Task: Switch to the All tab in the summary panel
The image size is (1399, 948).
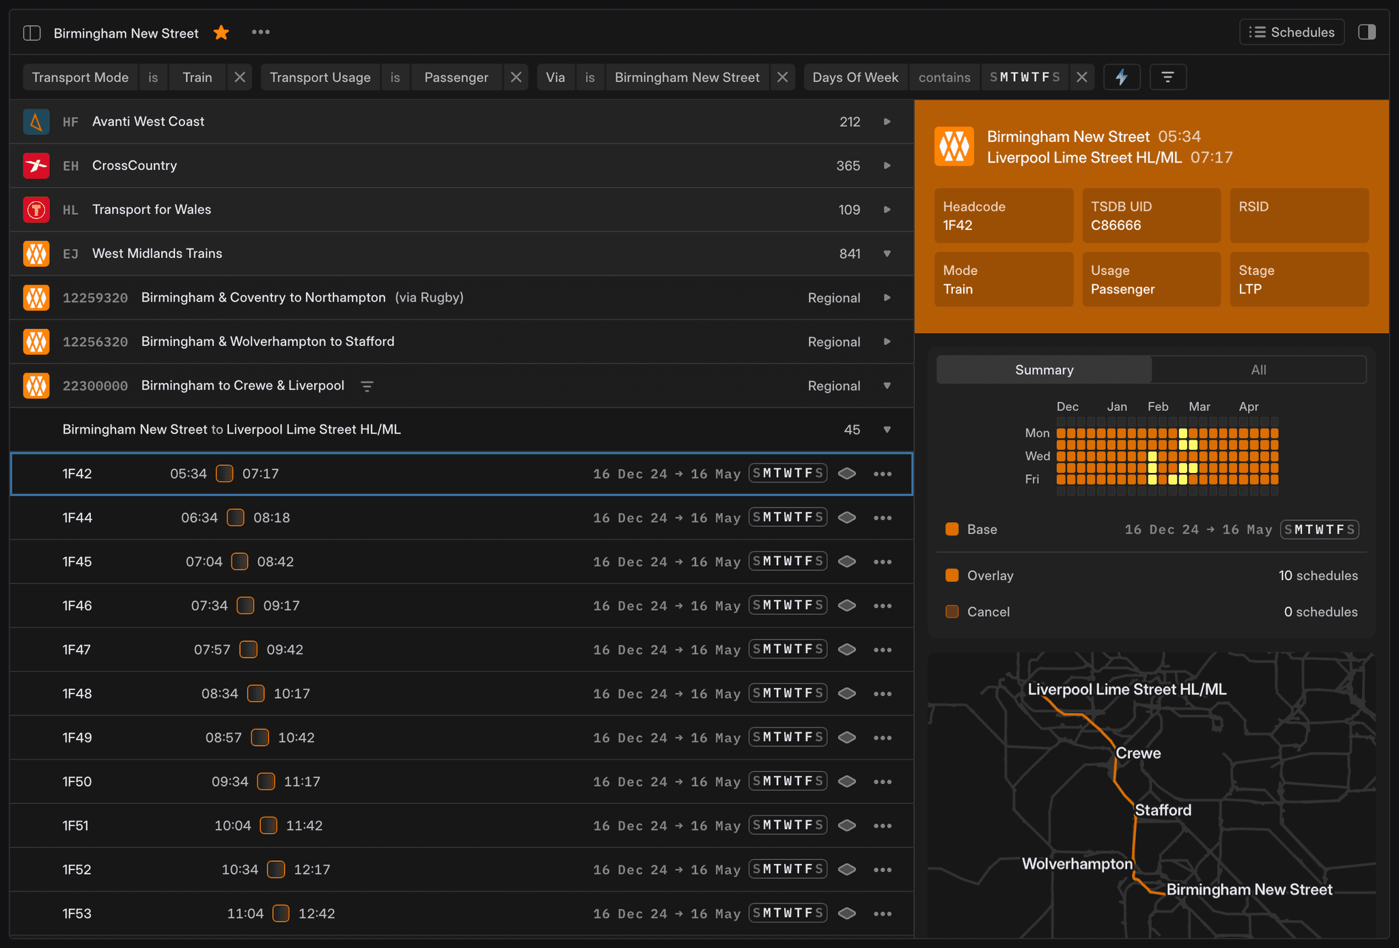Action: click(1258, 369)
